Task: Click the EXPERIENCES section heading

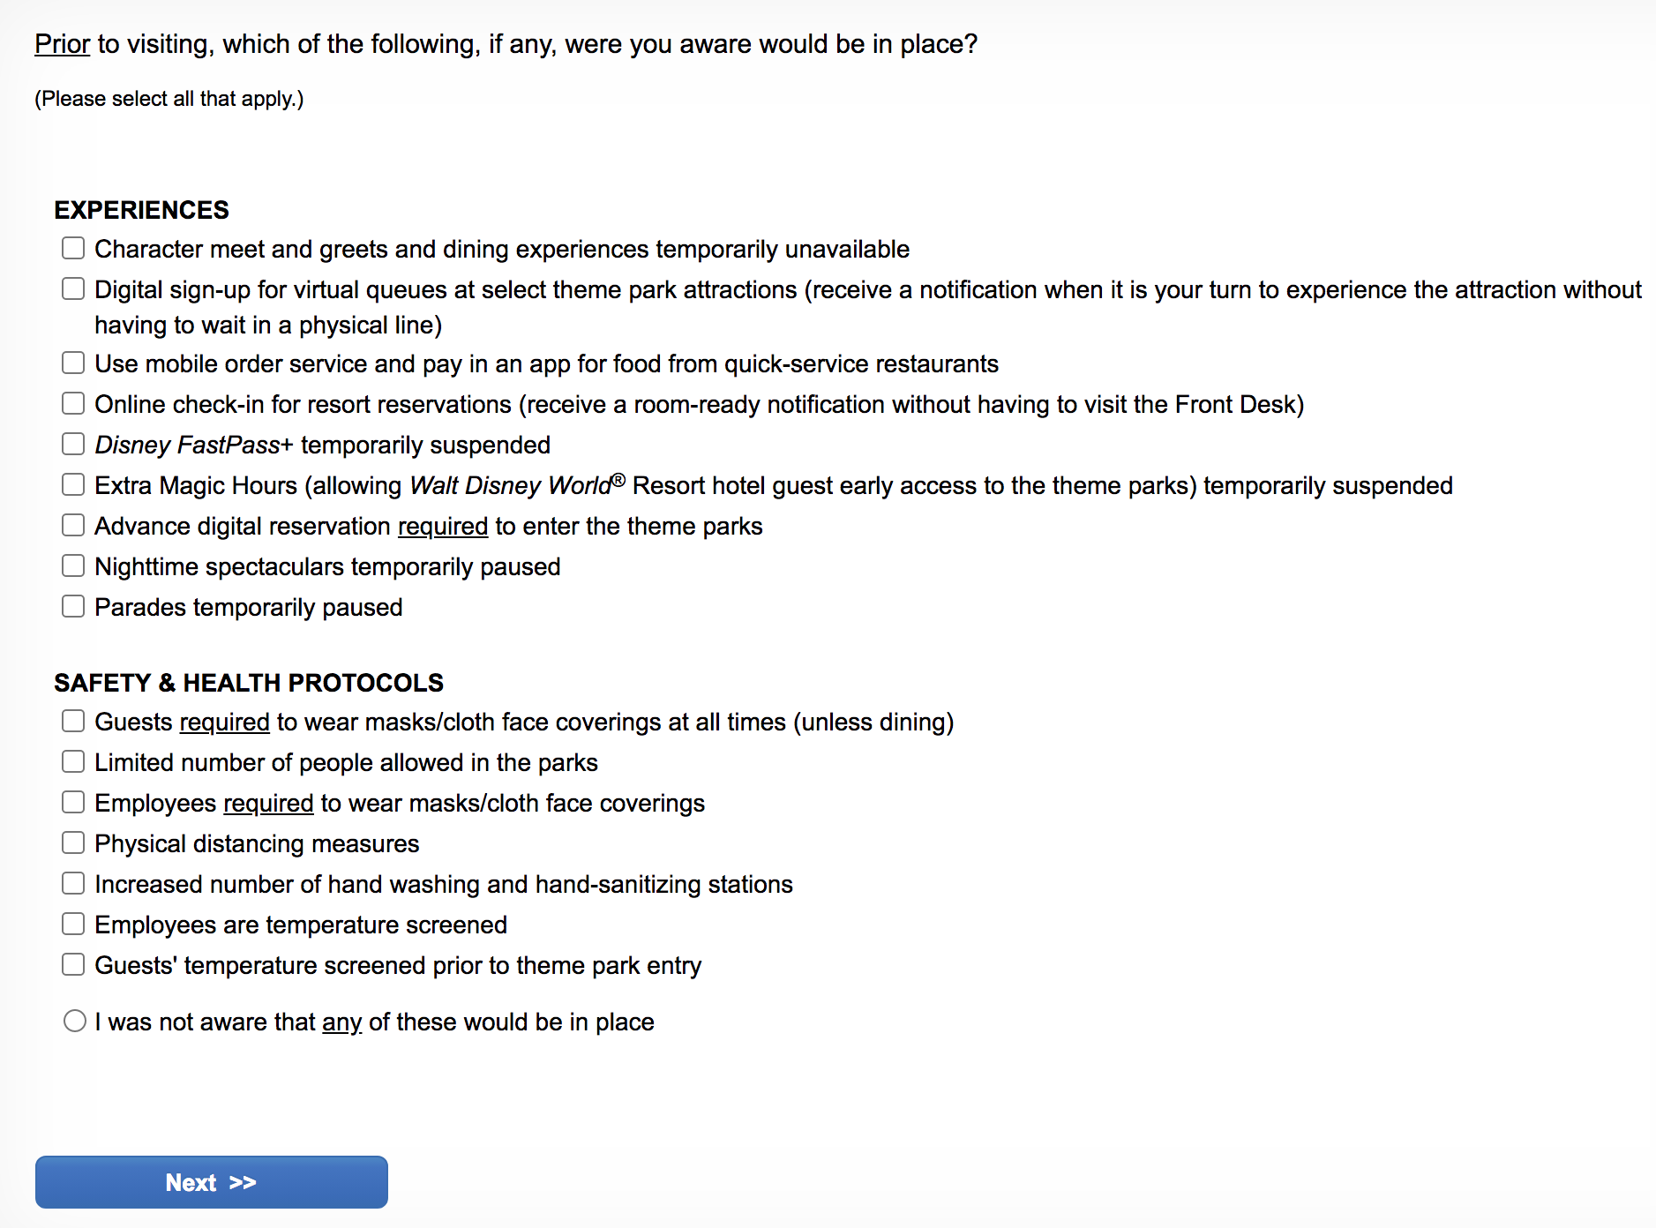Action: pyautogui.click(x=141, y=210)
